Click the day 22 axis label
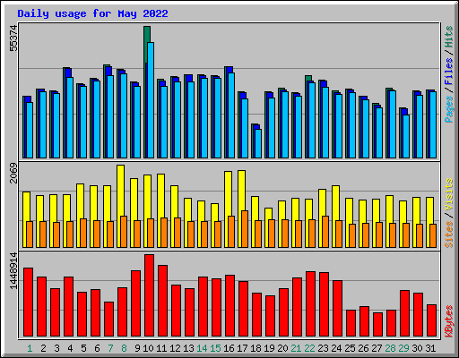The width and height of the screenshot is (459, 358). tap(310, 348)
